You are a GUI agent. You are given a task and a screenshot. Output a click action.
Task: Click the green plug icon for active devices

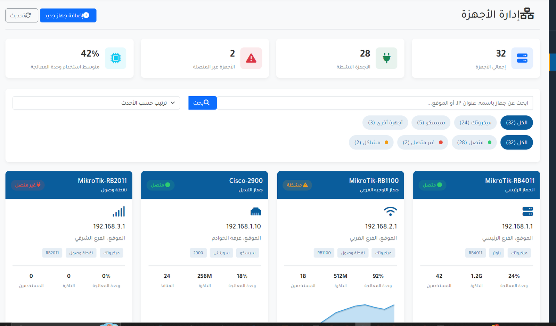pyautogui.click(x=386, y=58)
